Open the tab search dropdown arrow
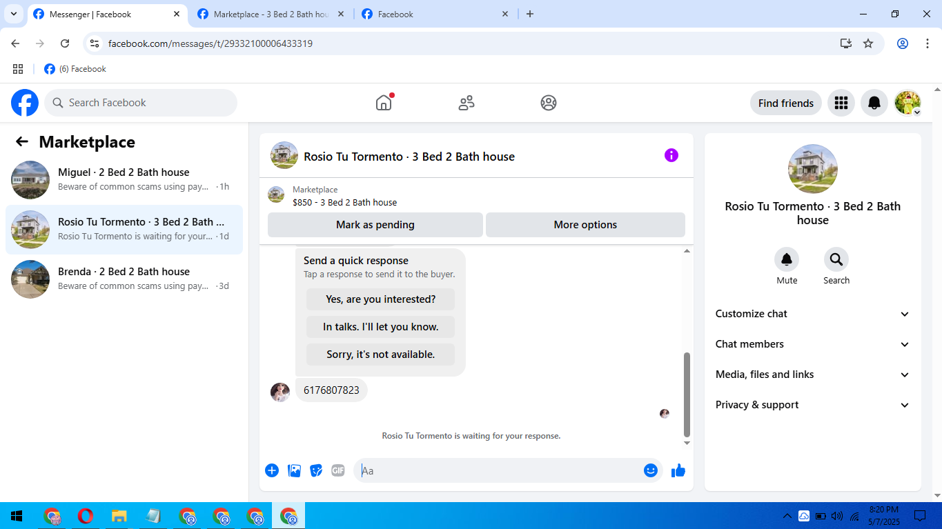This screenshot has height=529, width=942. (x=13, y=14)
